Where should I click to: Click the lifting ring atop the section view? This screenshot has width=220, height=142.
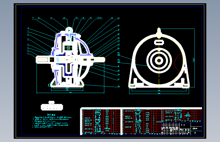coord(69,30)
